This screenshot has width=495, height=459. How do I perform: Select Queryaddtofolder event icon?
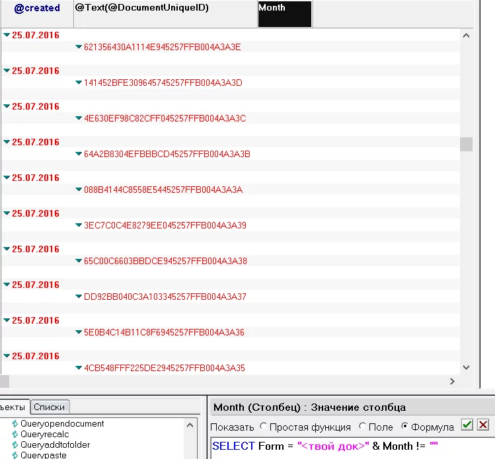click(15, 445)
